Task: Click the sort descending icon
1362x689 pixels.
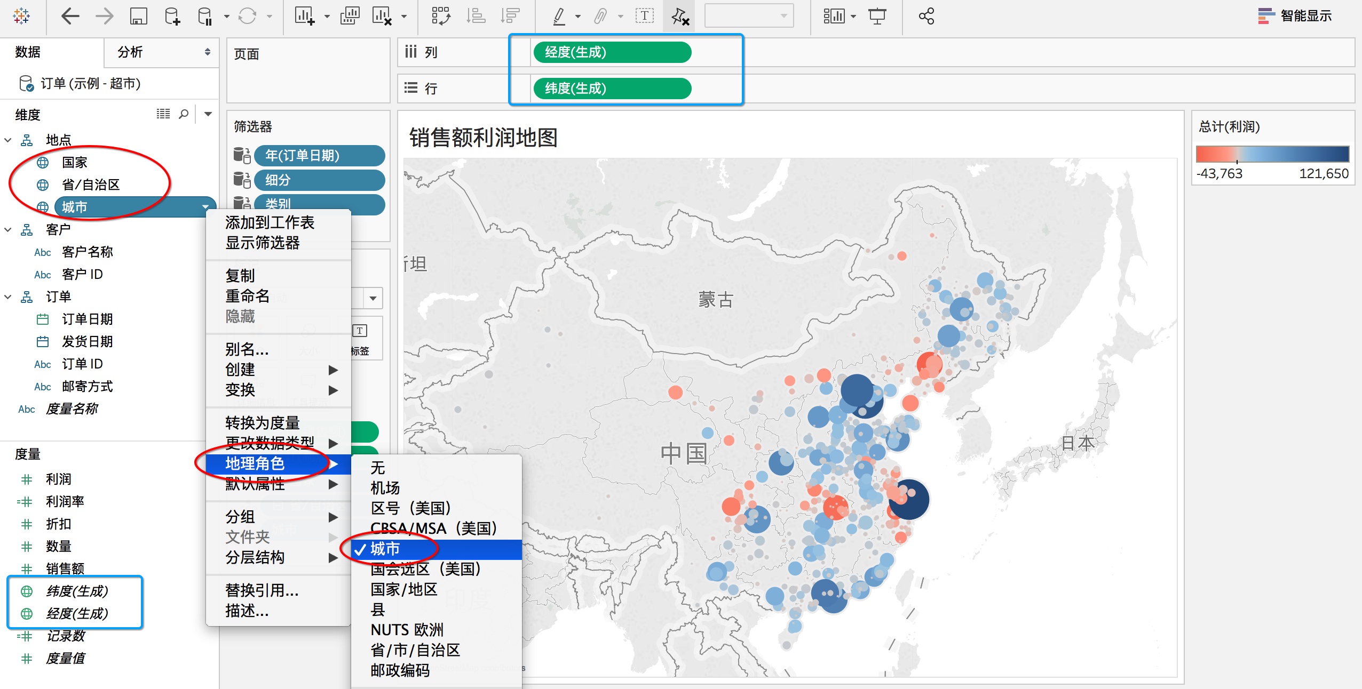Action: (510, 16)
